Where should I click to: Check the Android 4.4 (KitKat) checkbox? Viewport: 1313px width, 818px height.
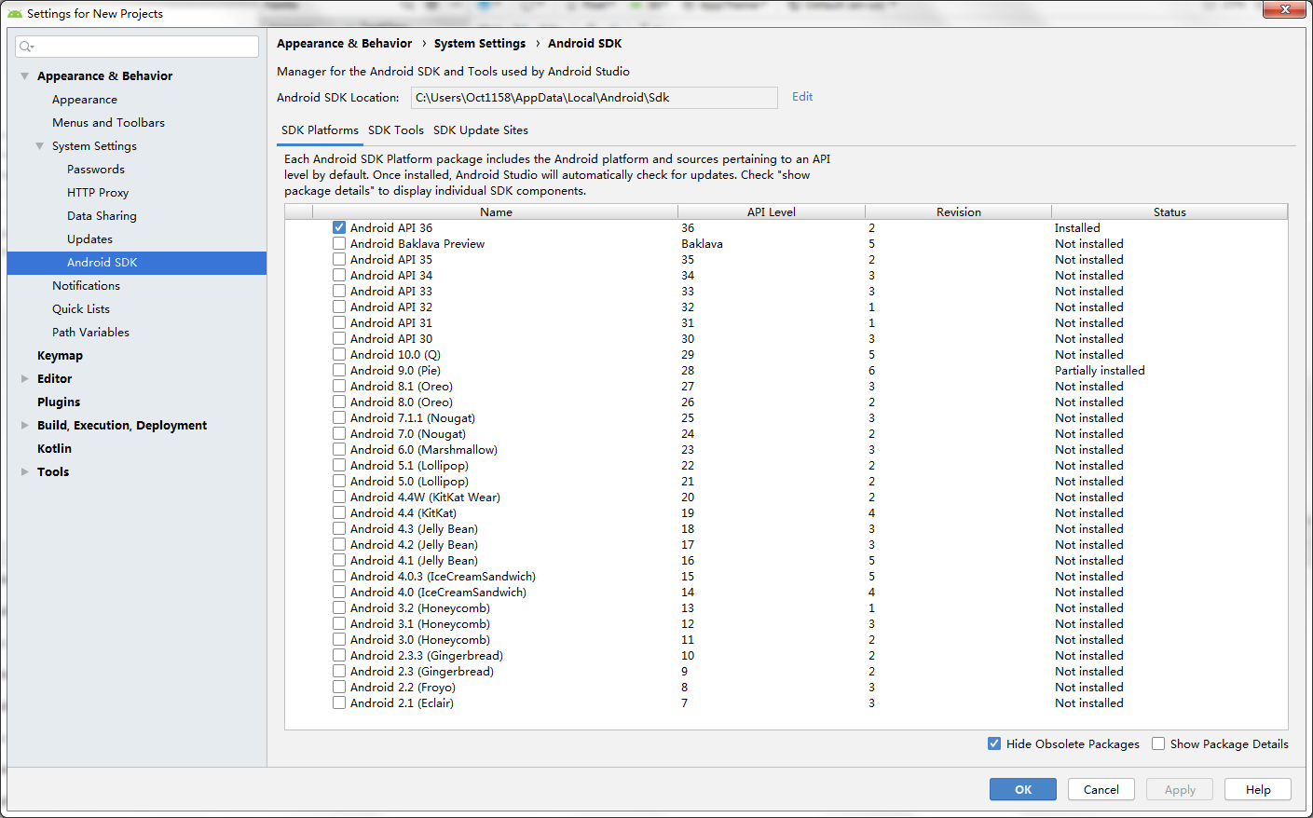(339, 512)
